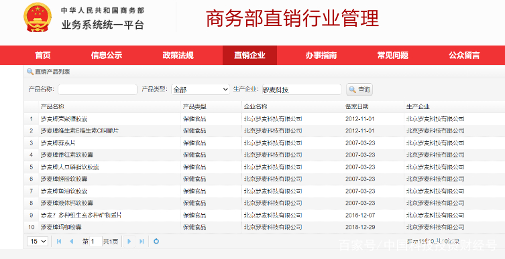
Task: Select the row 3 product name
Action: pyautogui.click(x=58, y=143)
